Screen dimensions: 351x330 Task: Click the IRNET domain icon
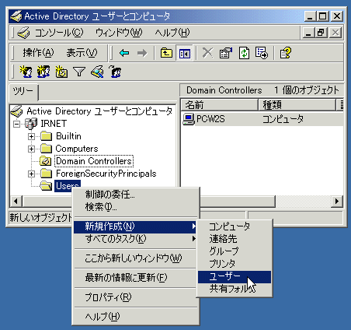(31, 124)
